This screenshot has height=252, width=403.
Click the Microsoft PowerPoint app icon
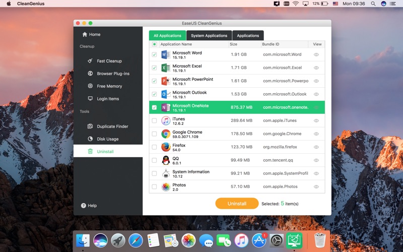point(166,81)
